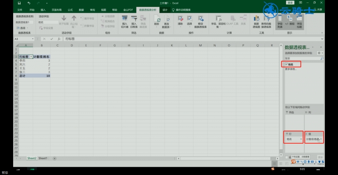Image resolution: width=338 pixels, height=175 pixels.
Task: Switch to the 开始 (Home) tab
Action: (32, 10)
